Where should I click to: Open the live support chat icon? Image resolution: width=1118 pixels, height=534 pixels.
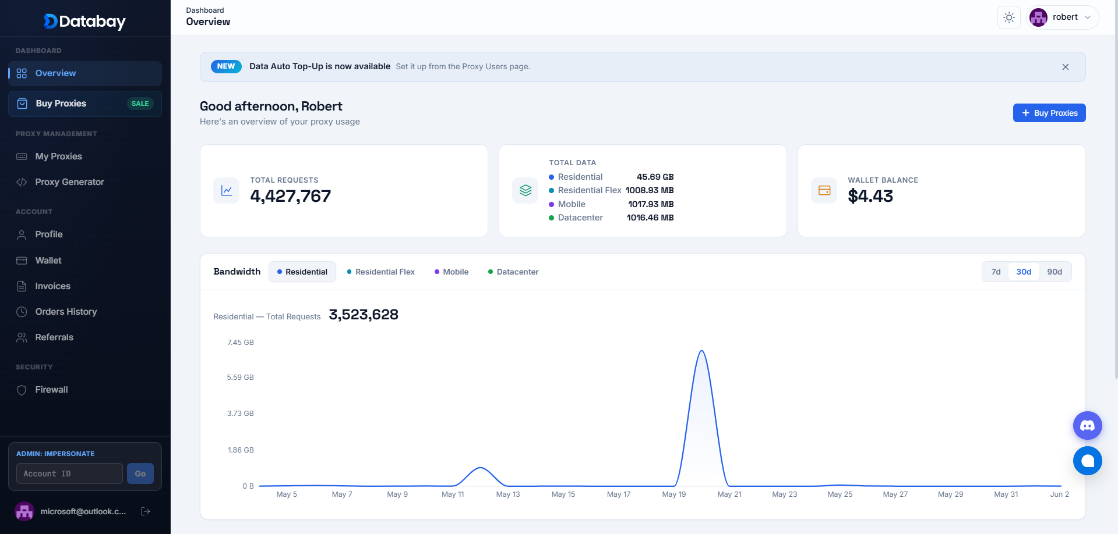pyautogui.click(x=1087, y=461)
